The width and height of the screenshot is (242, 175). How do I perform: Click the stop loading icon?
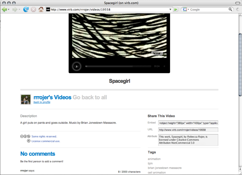coord(33,10)
